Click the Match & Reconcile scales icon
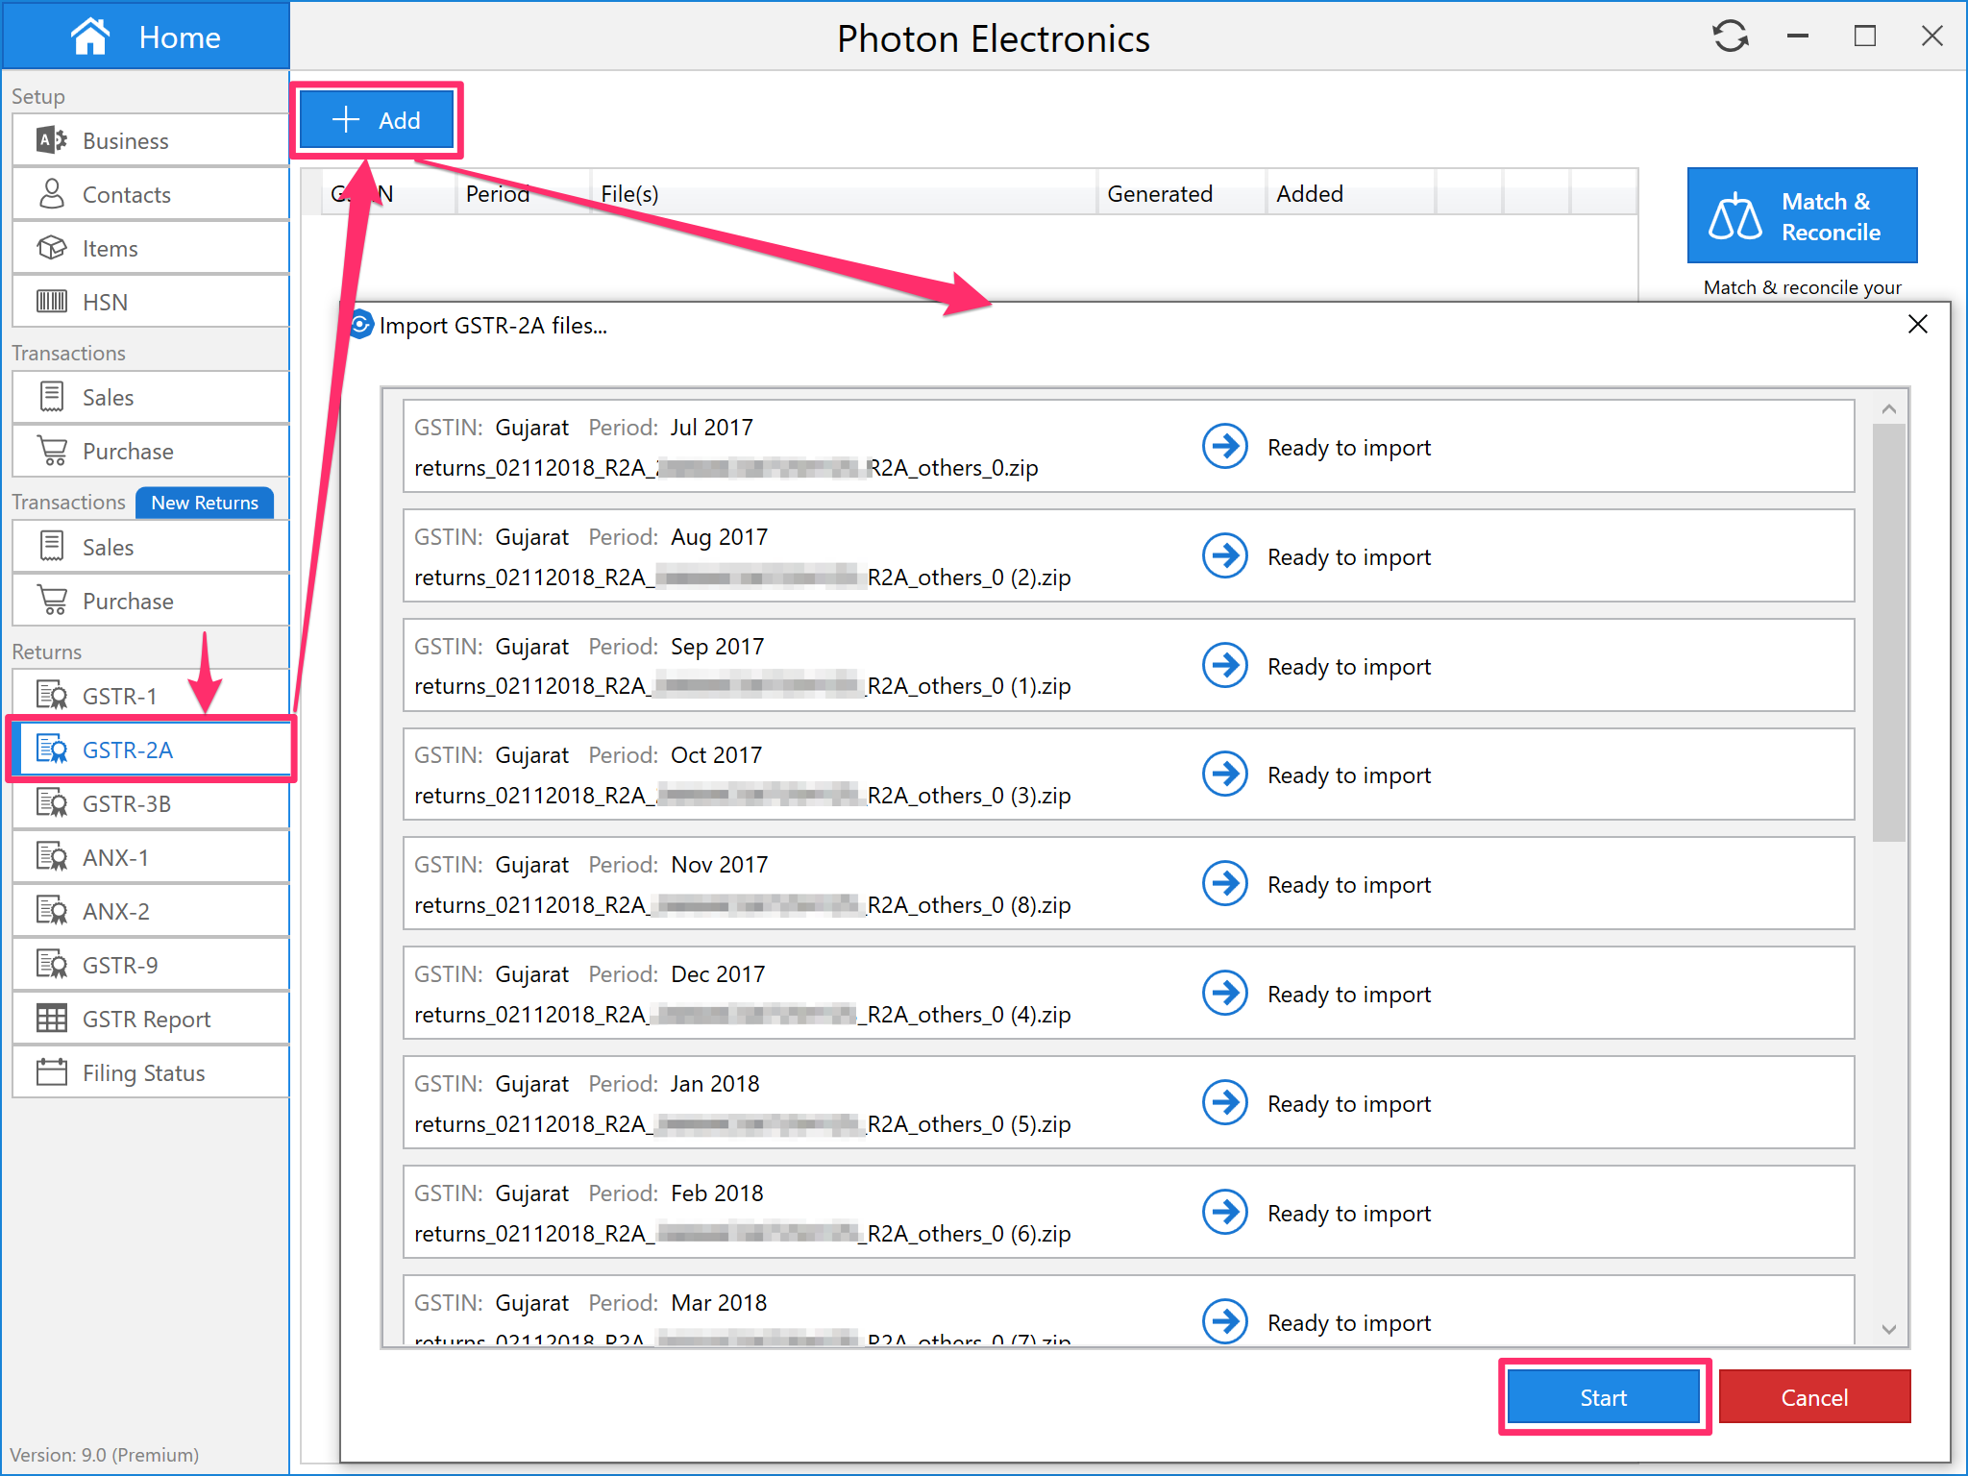1968x1476 pixels. click(x=1734, y=215)
